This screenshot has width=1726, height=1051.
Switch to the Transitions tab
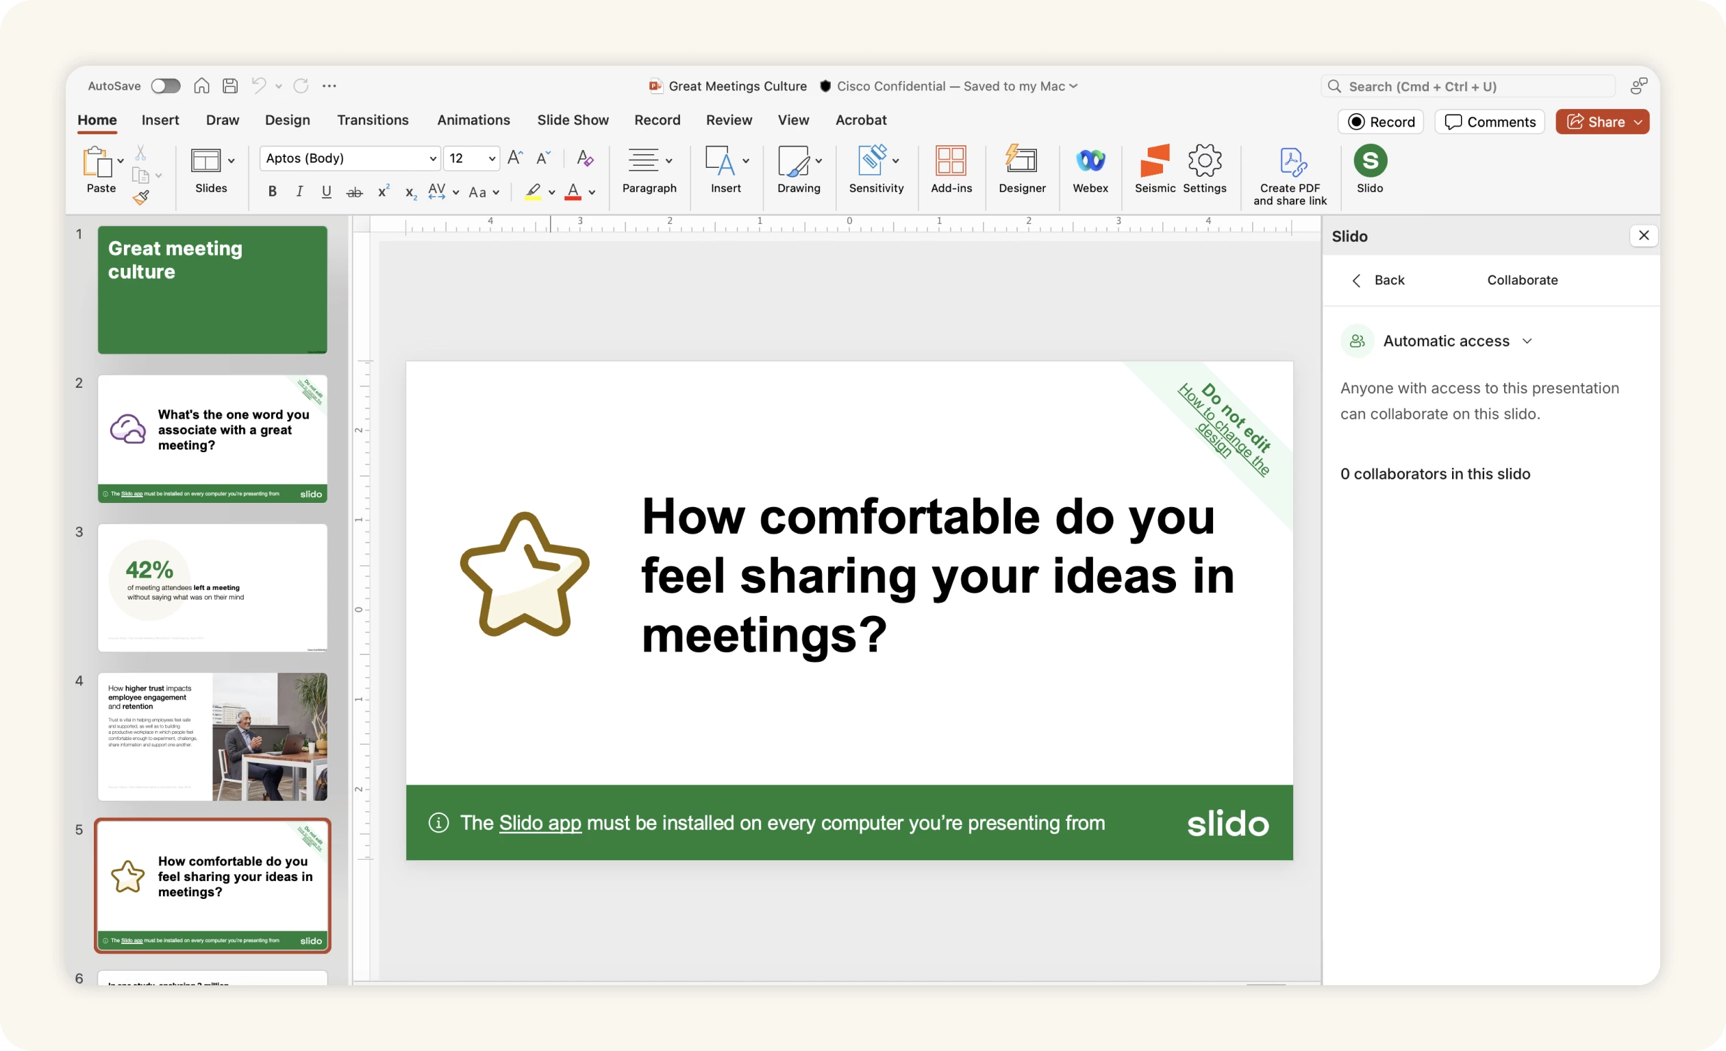pos(373,120)
